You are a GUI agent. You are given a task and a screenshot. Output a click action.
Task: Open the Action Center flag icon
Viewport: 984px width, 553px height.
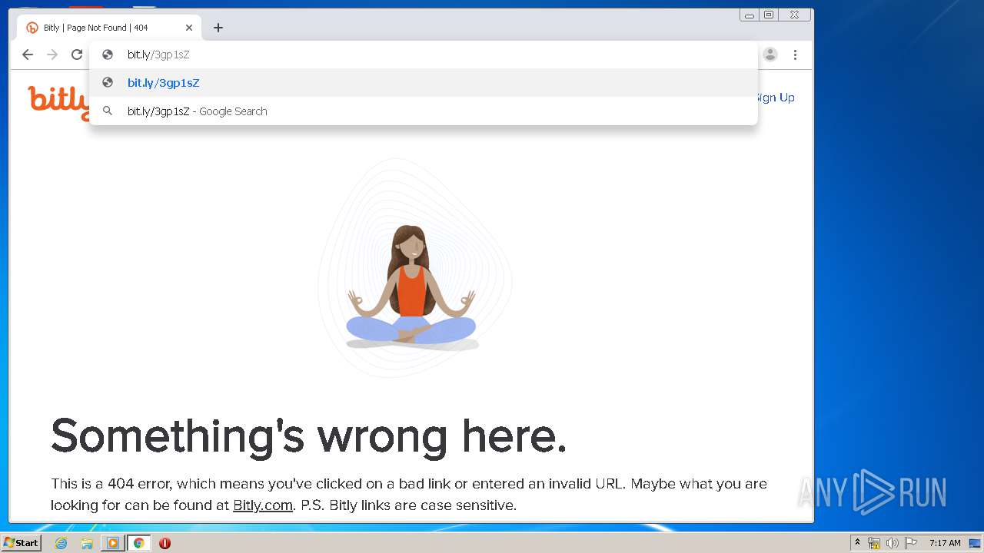(911, 543)
